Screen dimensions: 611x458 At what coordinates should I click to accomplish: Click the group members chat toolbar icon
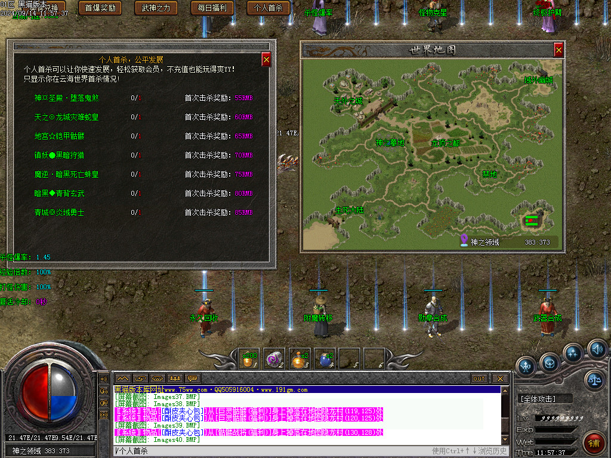[175, 378]
